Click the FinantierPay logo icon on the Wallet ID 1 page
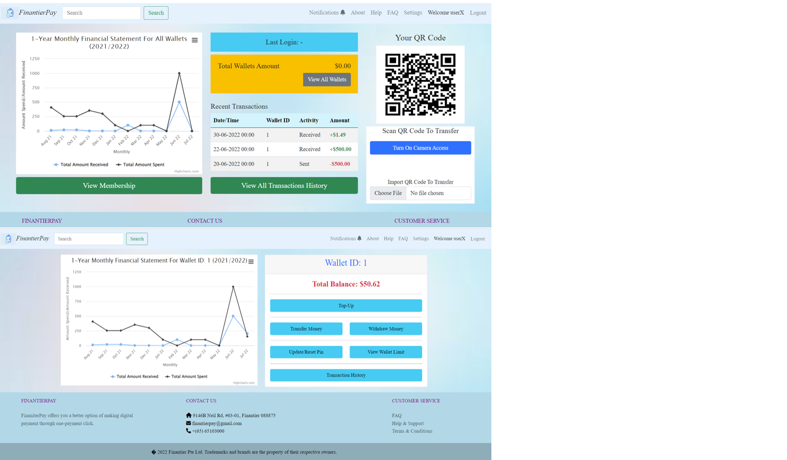The image size is (787, 460). (8, 239)
